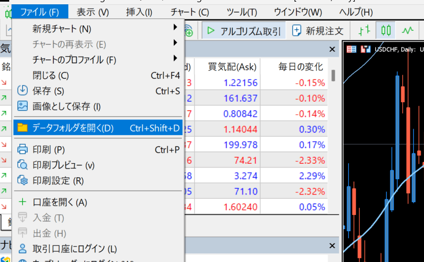The height and width of the screenshot is (262, 424).
Task: Click the データフォルダを開く folder icon
Action: [22, 127]
